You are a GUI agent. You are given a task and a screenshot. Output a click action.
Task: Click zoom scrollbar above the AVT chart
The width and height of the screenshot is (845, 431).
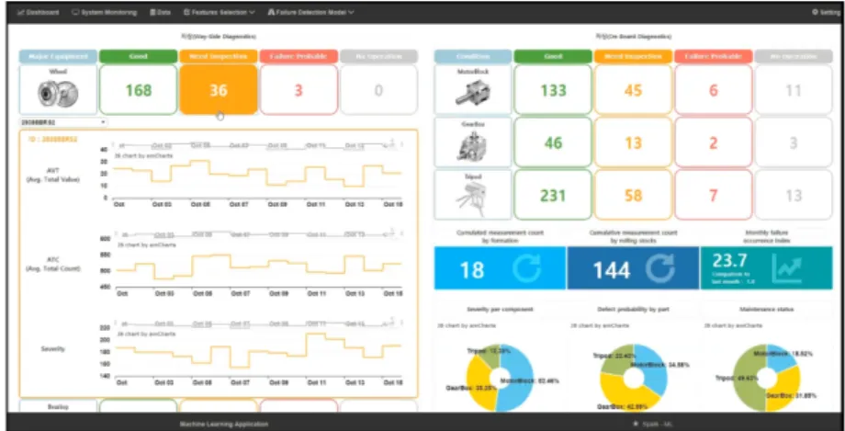click(257, 145)
